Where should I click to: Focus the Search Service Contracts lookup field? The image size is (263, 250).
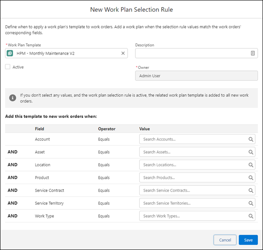(x=197, y=191)
